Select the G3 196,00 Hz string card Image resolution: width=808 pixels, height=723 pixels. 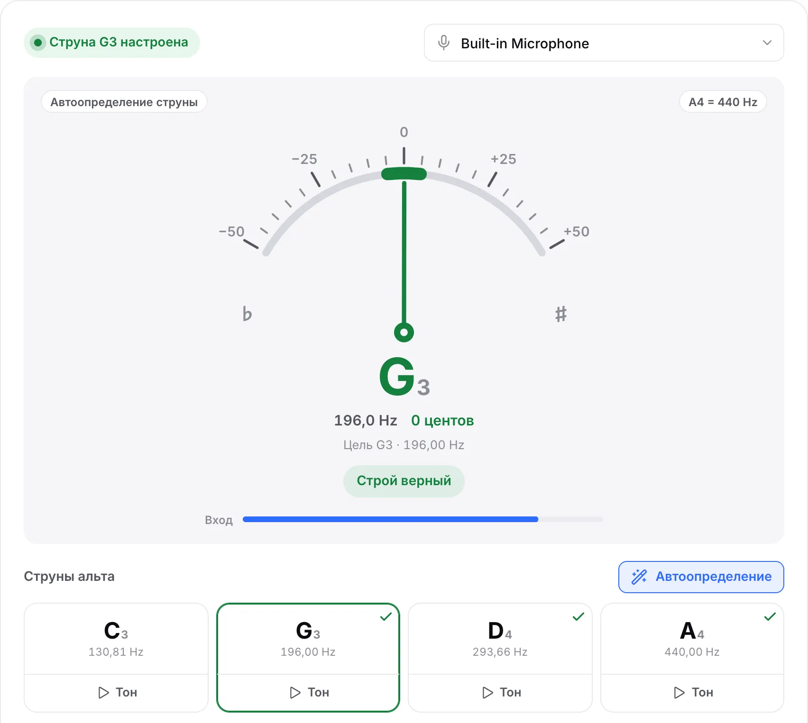308,639
